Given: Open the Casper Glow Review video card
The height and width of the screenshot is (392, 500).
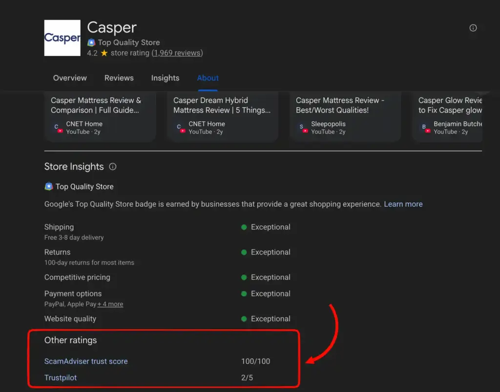Looking at the screenshot, I should tap(447, 116).
